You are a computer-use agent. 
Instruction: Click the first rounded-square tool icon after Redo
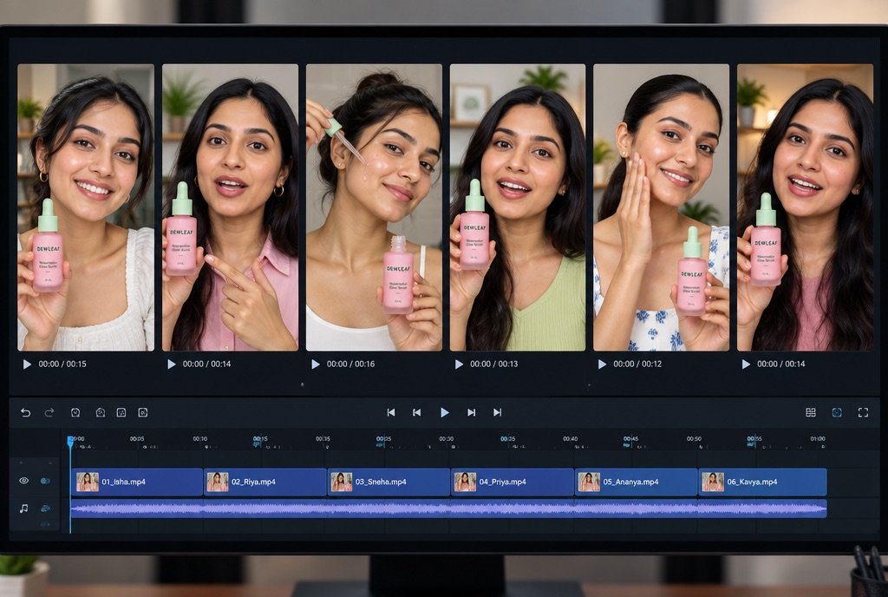click(x=75, y=412)
